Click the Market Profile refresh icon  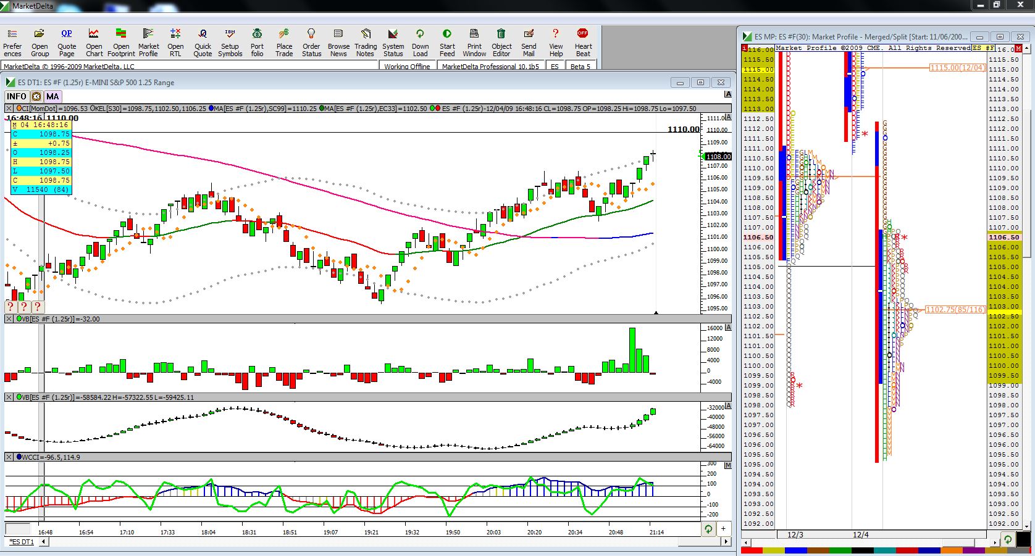tap(1008, 539)
